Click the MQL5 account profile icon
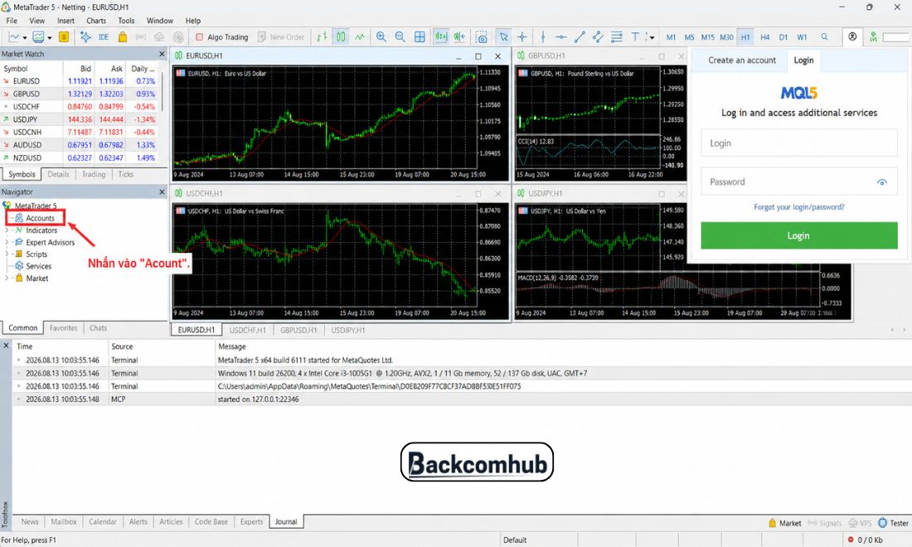Screen dimensions: 912x547 point(852,36)
